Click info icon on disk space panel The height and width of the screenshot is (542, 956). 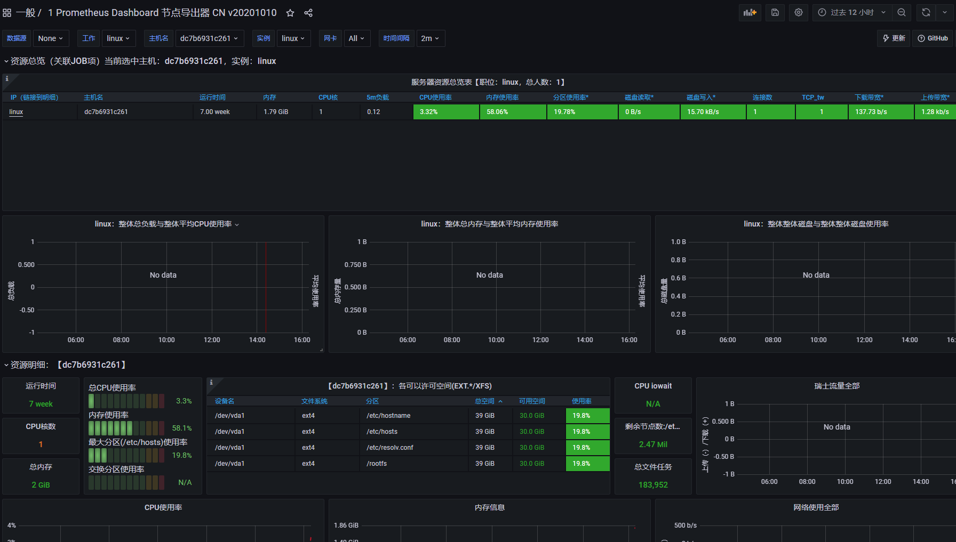pos(211,382)
